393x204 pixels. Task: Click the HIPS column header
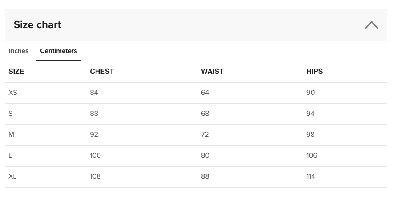[314, 72]
